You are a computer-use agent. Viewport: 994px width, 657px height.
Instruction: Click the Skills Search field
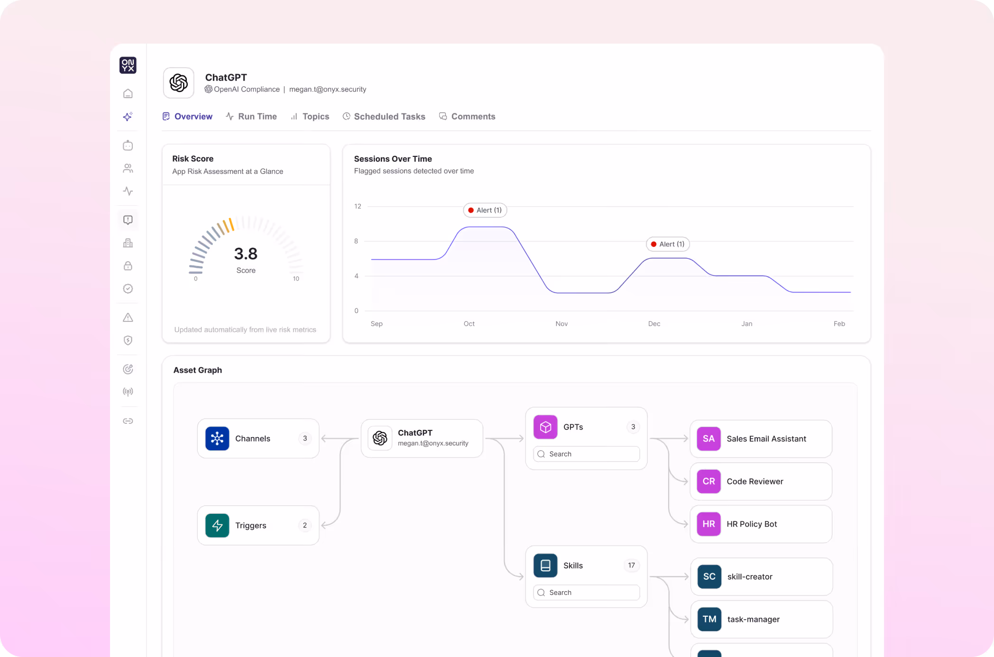[586, 593]
